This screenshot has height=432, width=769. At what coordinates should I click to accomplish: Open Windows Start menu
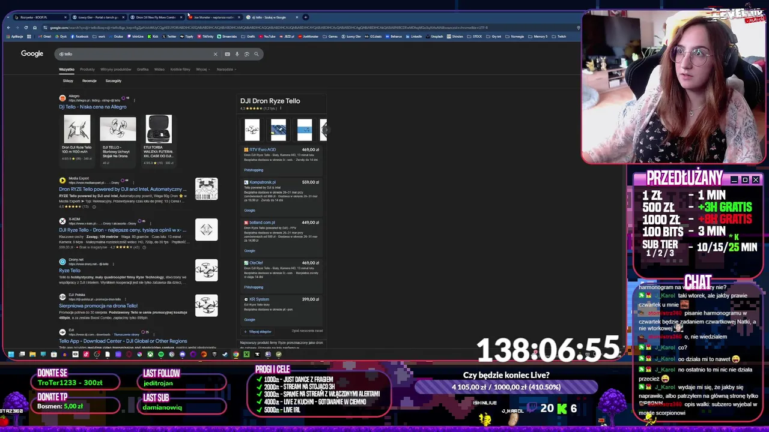click(11, 354)
